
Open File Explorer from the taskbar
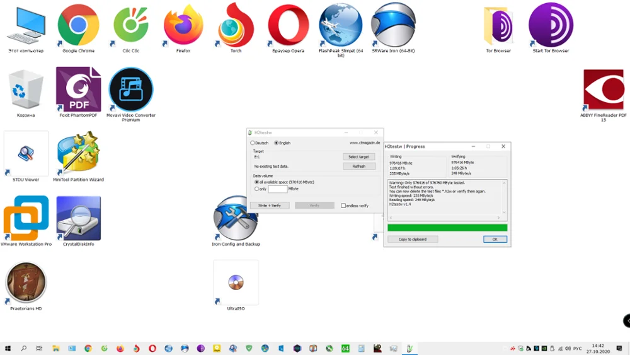pos(56,348)
